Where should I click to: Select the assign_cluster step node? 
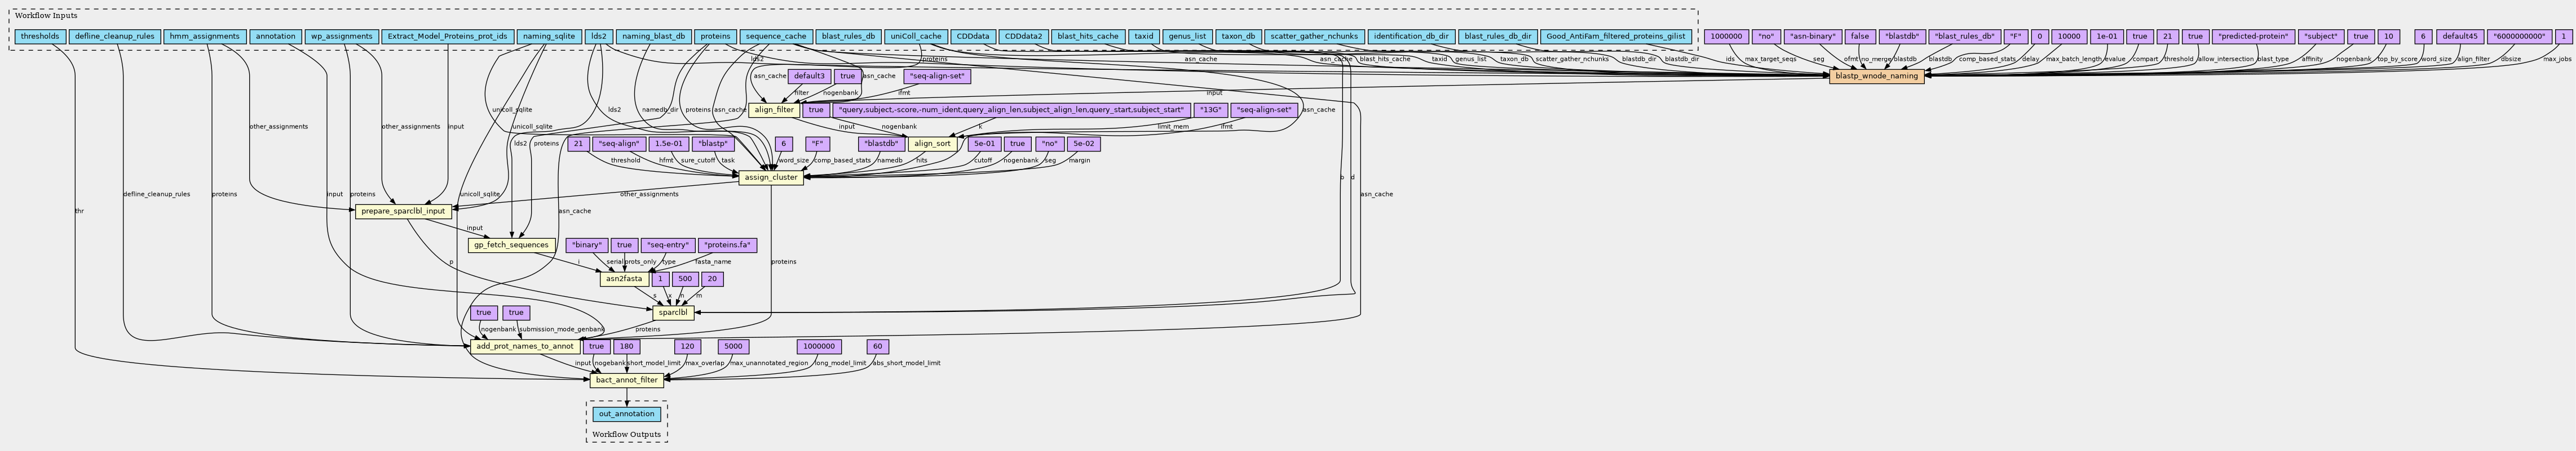coord(771,177)
